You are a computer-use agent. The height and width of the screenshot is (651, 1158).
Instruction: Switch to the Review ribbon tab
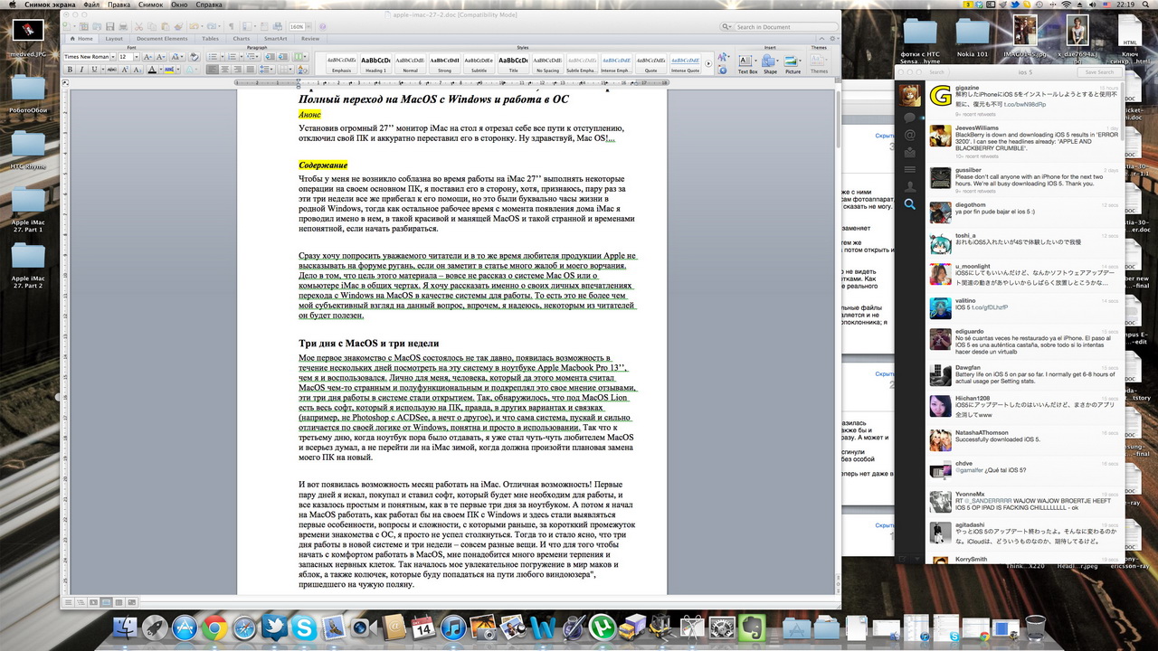click(310, 39)
